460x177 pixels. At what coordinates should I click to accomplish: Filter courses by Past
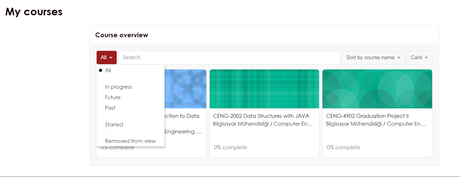point(110,108)
